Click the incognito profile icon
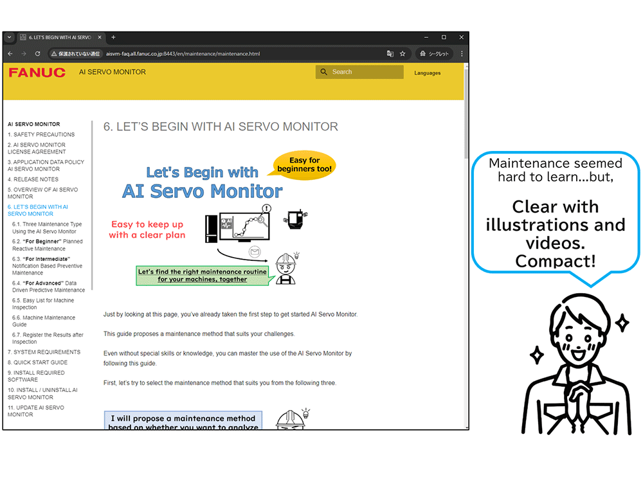 pyautogui.click(x=434, y=54)
